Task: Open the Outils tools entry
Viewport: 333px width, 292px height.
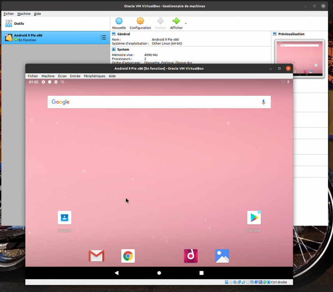Action: (56, 23)
